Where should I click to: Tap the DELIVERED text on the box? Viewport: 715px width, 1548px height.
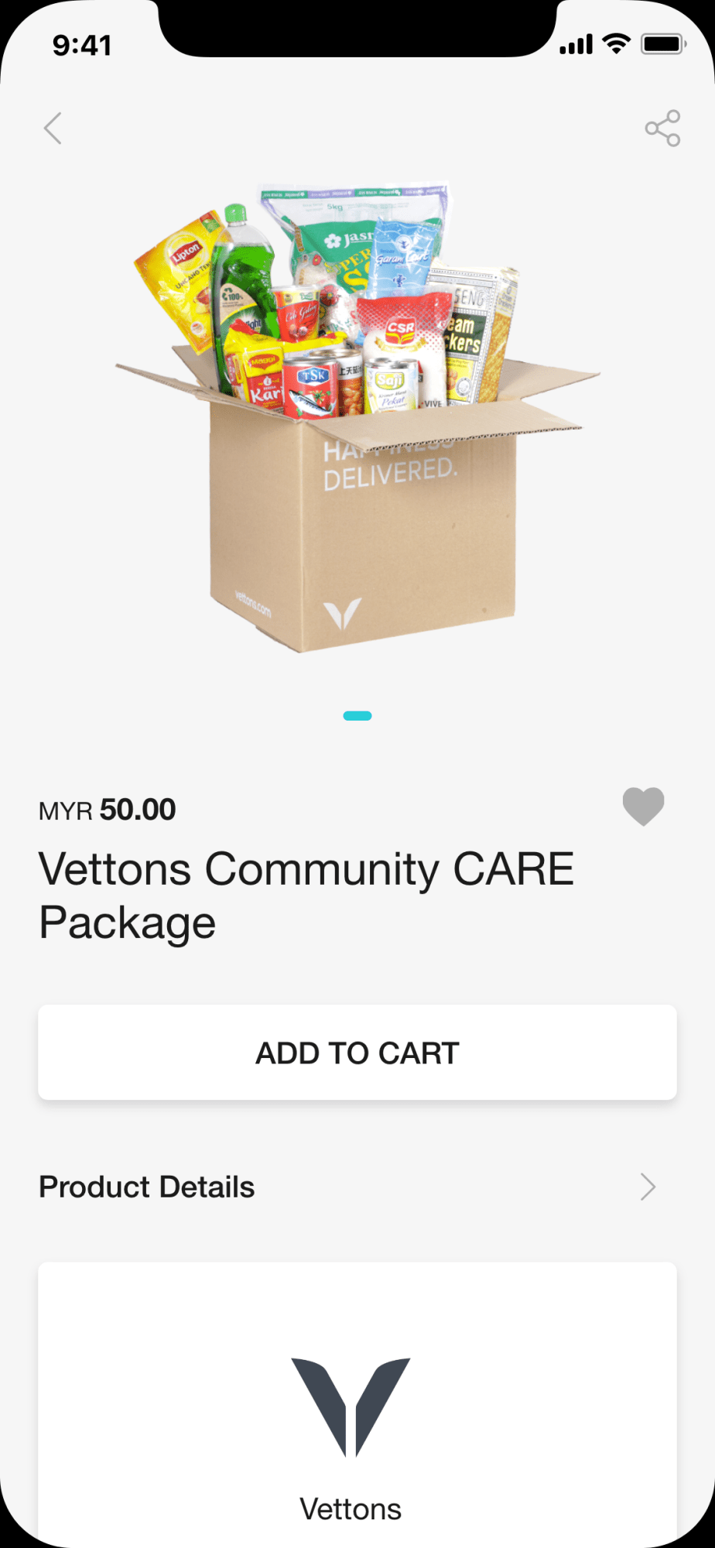click(390, 474)
